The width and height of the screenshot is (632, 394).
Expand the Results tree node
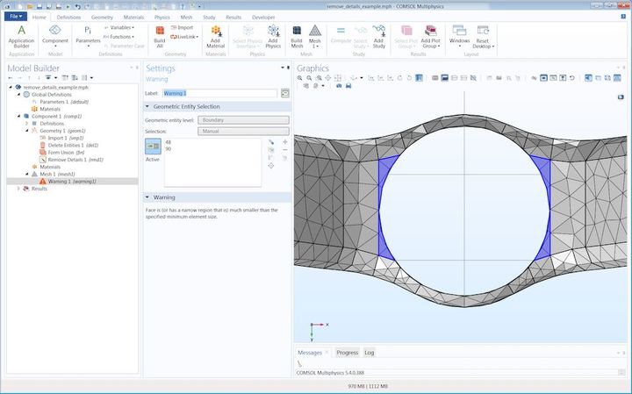18,189
